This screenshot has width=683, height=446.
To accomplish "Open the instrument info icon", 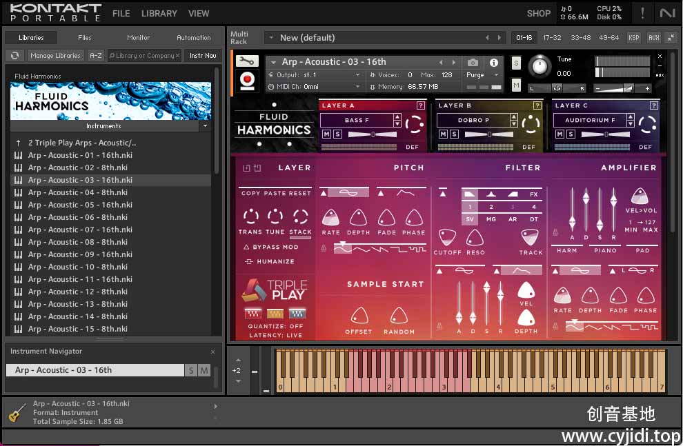I will tap(493, 63).
